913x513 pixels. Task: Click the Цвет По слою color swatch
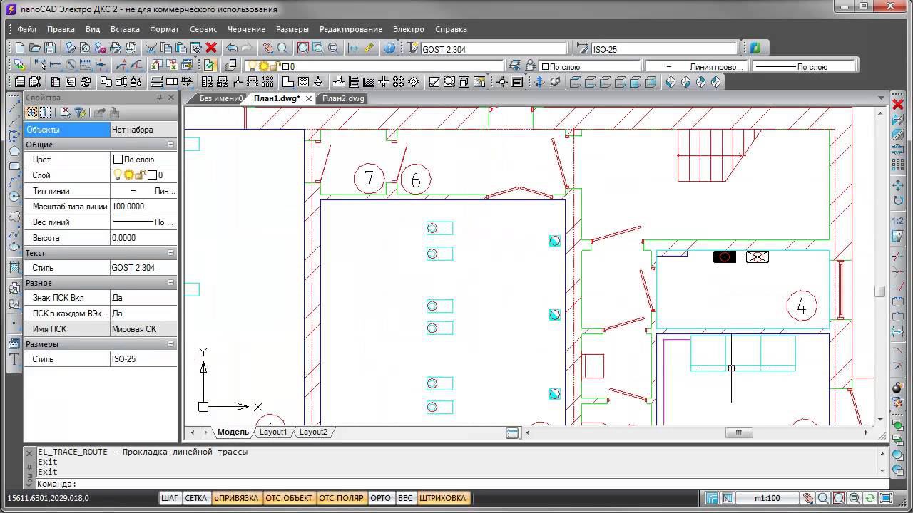(x=118, y=160)
